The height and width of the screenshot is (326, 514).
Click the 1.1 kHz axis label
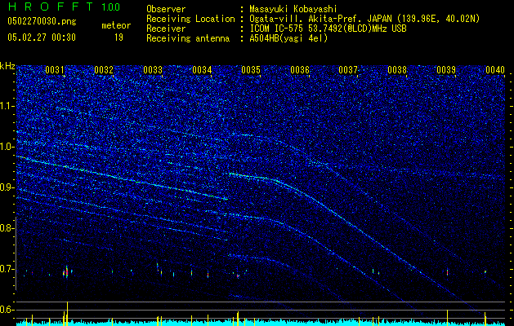(x=7, y=106)
